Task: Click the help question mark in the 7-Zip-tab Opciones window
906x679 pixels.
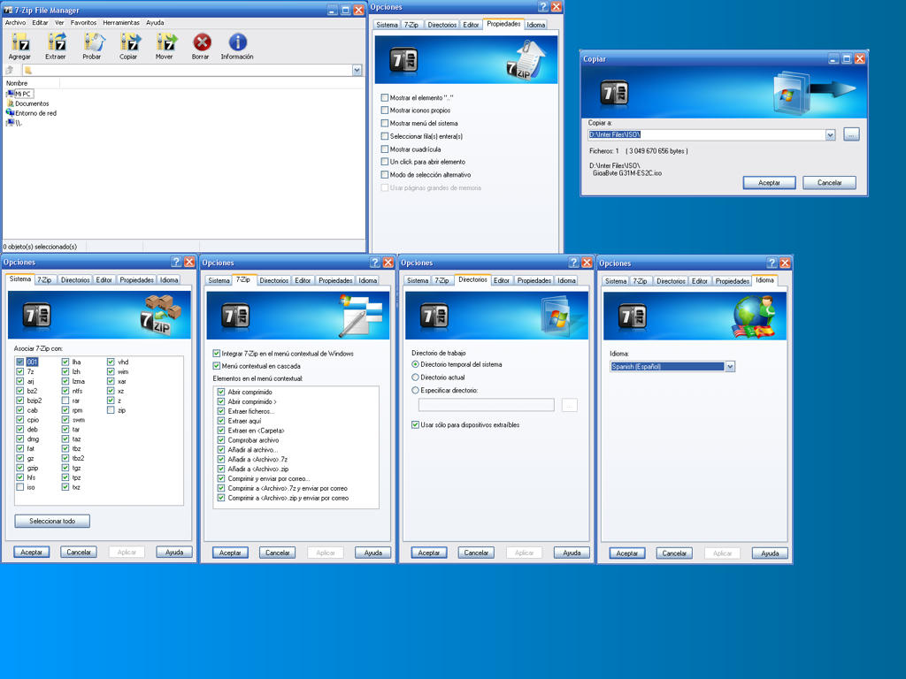Action: (375, 263)
